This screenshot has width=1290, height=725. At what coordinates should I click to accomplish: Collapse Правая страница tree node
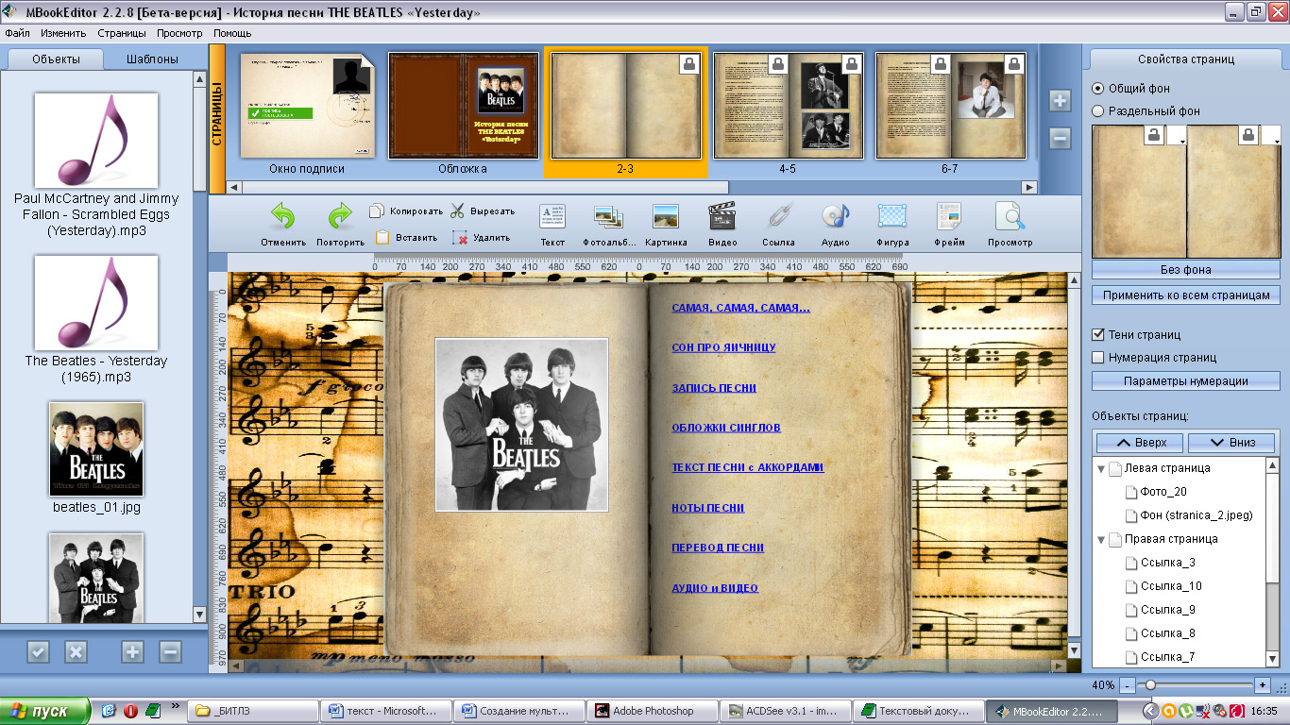(x=1100, y=539)
